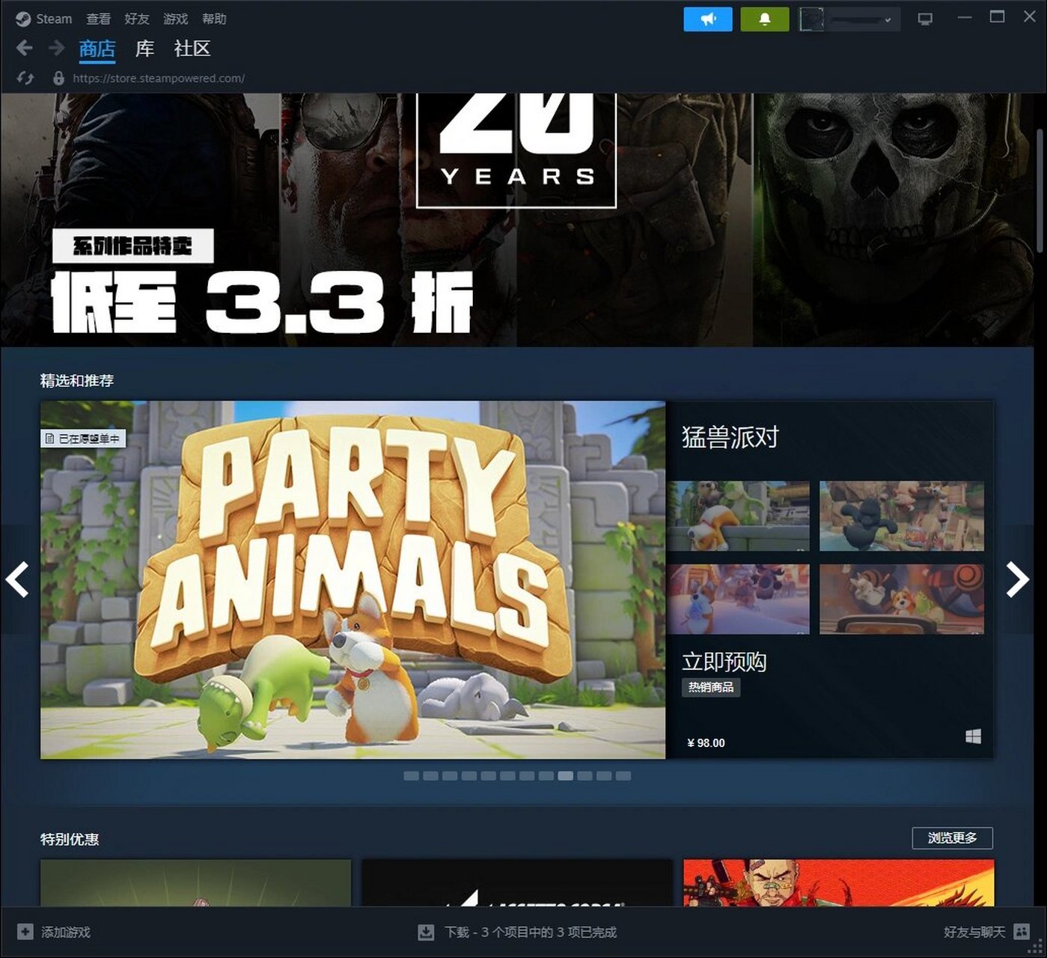Select the tenth carousel page dot
The height and width of the screenshot is (958, 1047).
pyautogui.click(x=585, y=776)
